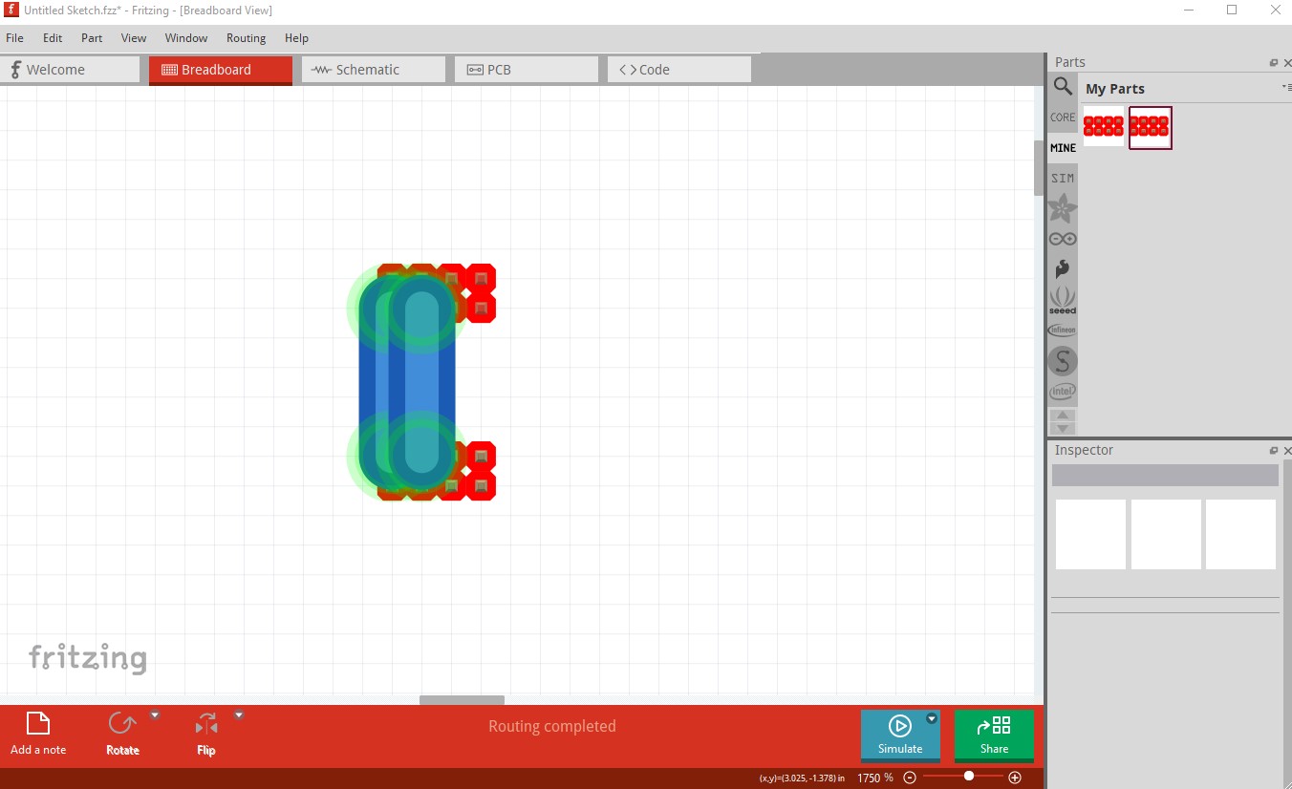Viewport: 1292px width, 789px height.
Task: Click the zoom in plus icon
Action: tap(1015, 778)
